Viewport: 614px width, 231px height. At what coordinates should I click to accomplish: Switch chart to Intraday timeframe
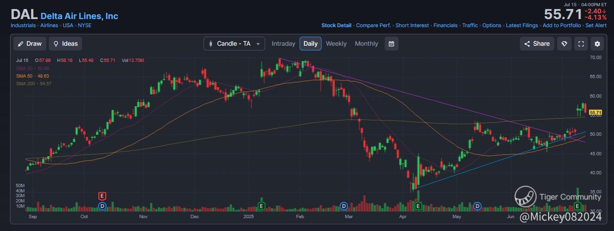pyautogui.click(x=283, y=43)
